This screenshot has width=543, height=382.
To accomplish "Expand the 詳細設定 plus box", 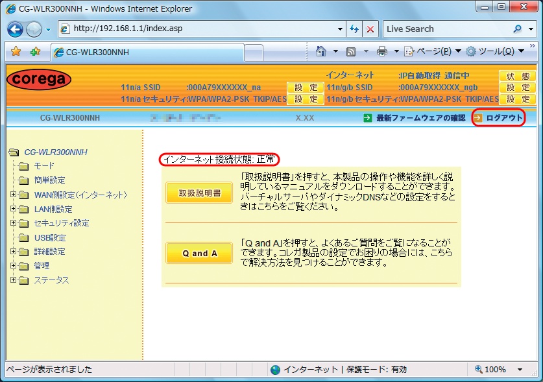I will click(13, 251).
